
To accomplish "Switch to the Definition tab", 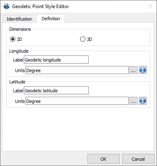I will point(51,19).
